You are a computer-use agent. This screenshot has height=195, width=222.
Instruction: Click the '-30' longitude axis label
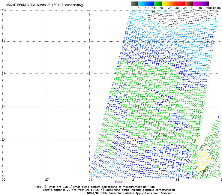click(3, 180)
